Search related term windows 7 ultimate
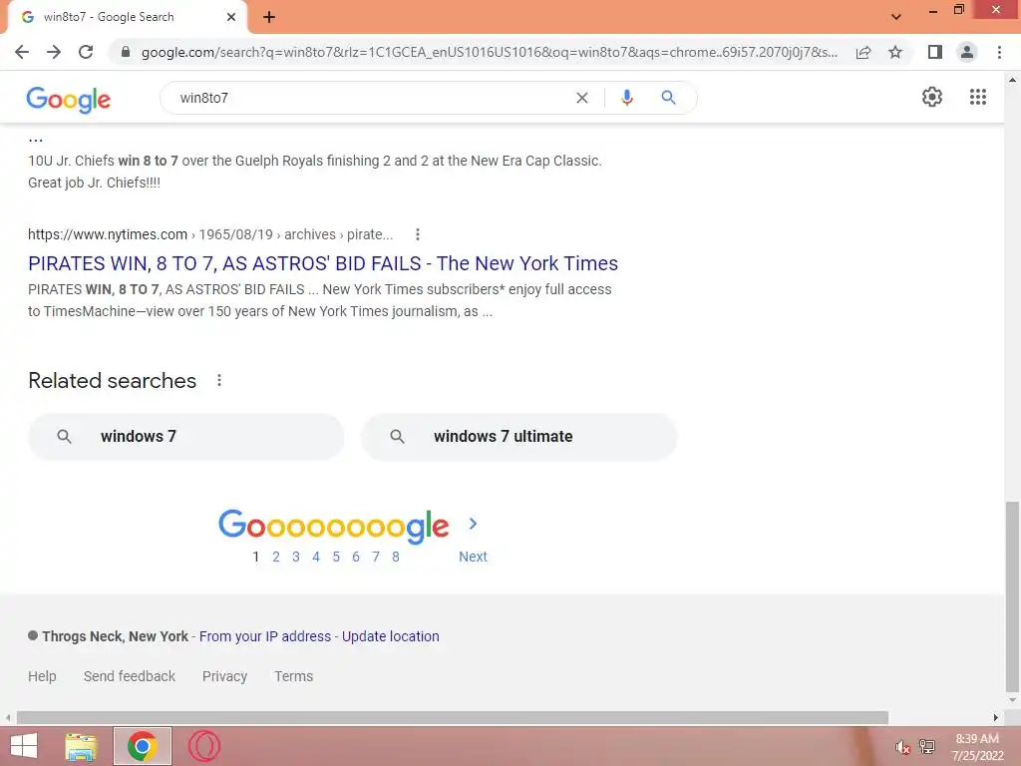The height and width of the screenshot is (766, 1021). tap(518, 437)
